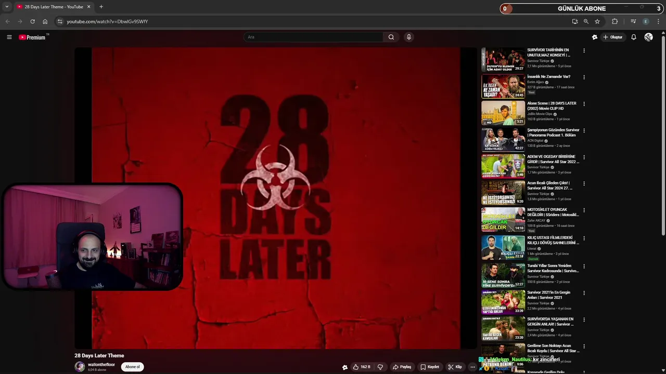The image size is (666, 374).
Task: Go to the browser home page
Action: coord(45,21)
